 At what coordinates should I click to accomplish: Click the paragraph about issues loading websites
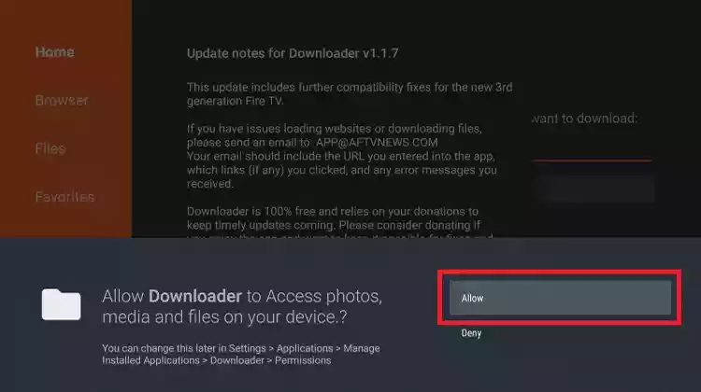[335, 135]
